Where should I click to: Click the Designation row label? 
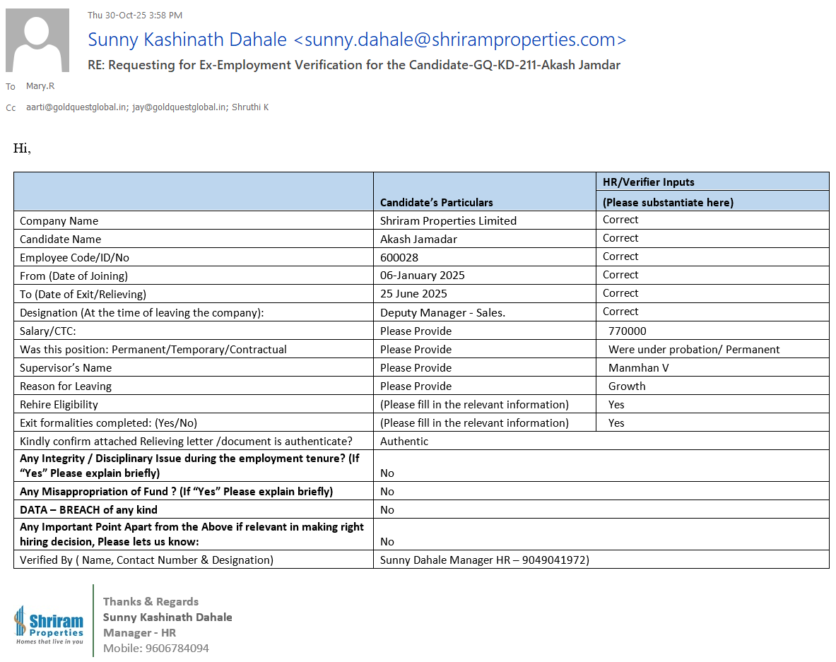pyautogui.click(x=142, y=313)
